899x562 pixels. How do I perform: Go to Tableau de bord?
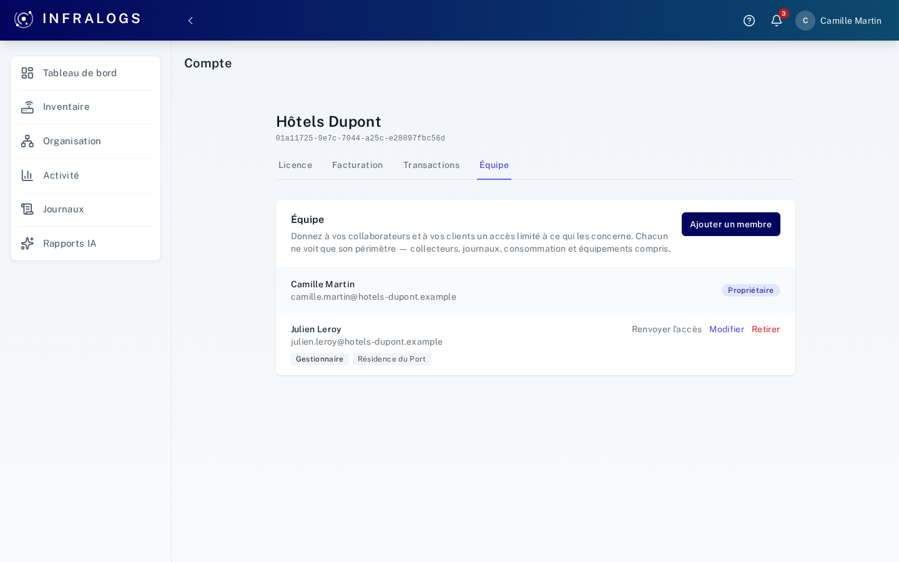tap(86, 73)
